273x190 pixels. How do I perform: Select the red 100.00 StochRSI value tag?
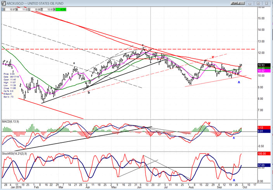click(x=265, y=153)
